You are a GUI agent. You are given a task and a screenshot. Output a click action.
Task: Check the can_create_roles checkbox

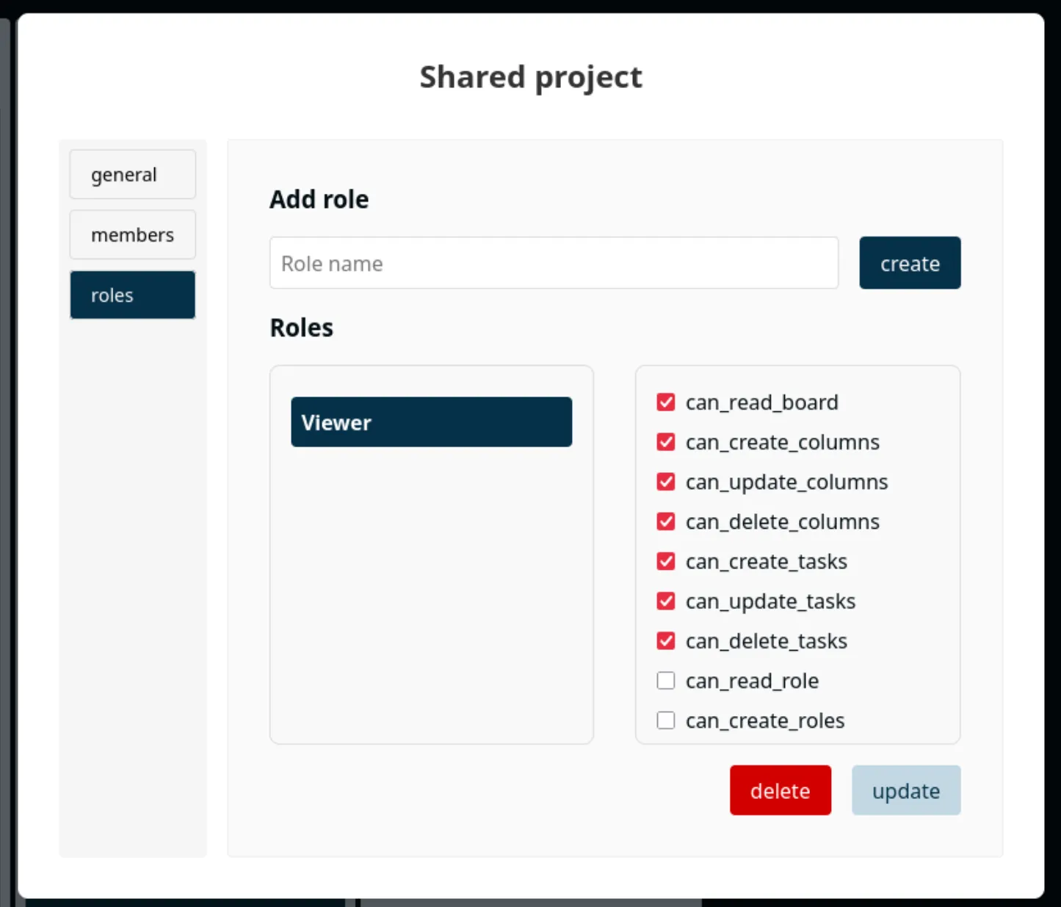tap(666, 720)
